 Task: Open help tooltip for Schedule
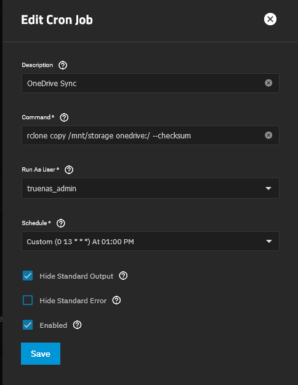(x=61, y=223)
